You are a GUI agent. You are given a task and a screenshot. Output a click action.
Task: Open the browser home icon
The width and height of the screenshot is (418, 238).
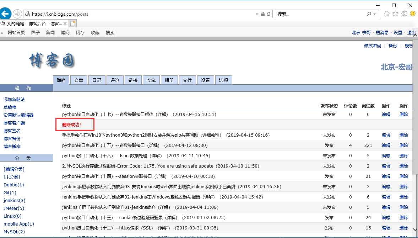(386, 14)
